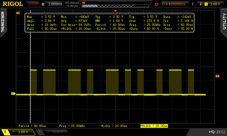The width and height of the screenshot is (227, 136).
Task: Select the 2.000ms horizontal timebase value
Action: point(55,4)
